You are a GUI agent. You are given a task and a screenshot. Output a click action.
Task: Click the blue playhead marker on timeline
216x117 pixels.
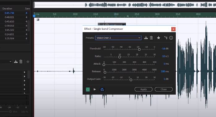tap(34, 16)
